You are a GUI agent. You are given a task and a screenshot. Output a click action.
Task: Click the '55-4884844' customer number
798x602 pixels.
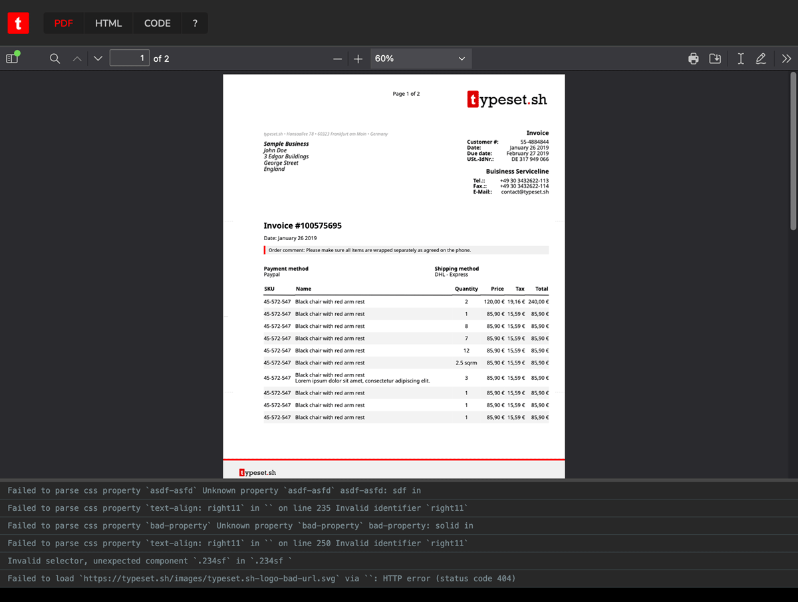coord(535,142)
